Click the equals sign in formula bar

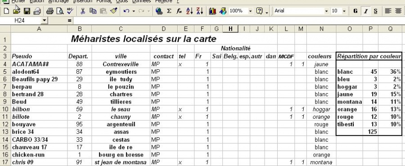[69, 21]
